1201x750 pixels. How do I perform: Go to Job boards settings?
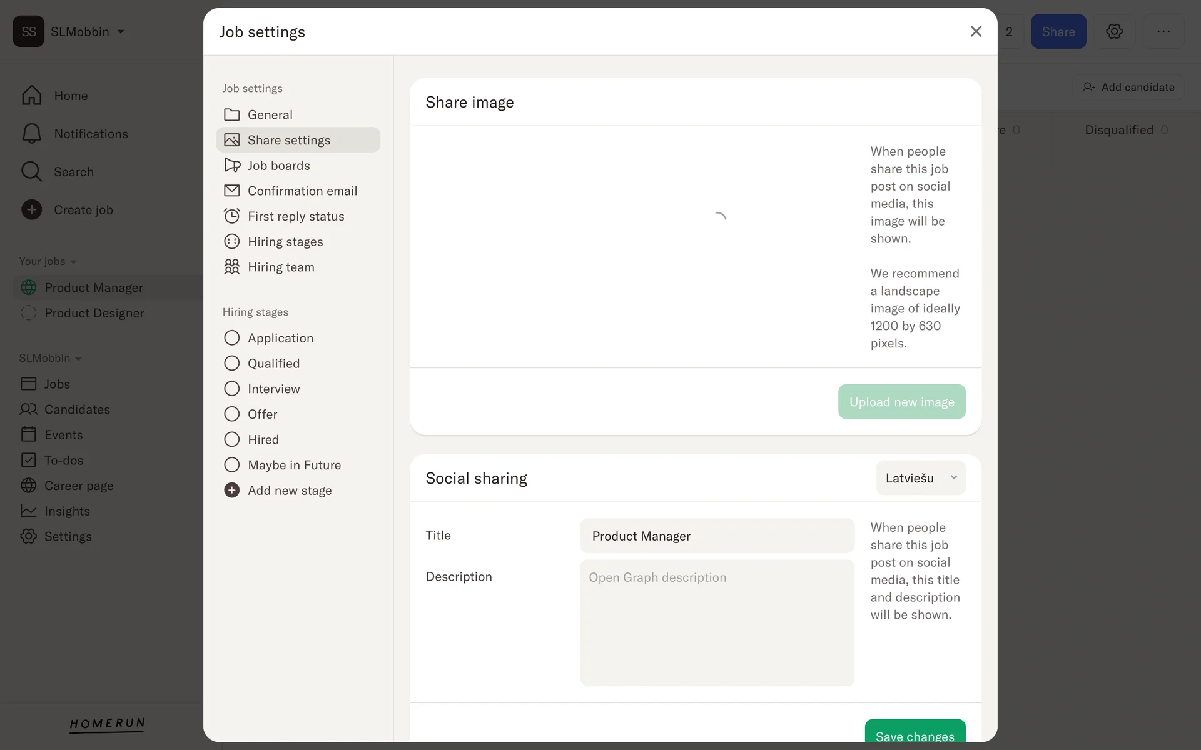[279, 166]
